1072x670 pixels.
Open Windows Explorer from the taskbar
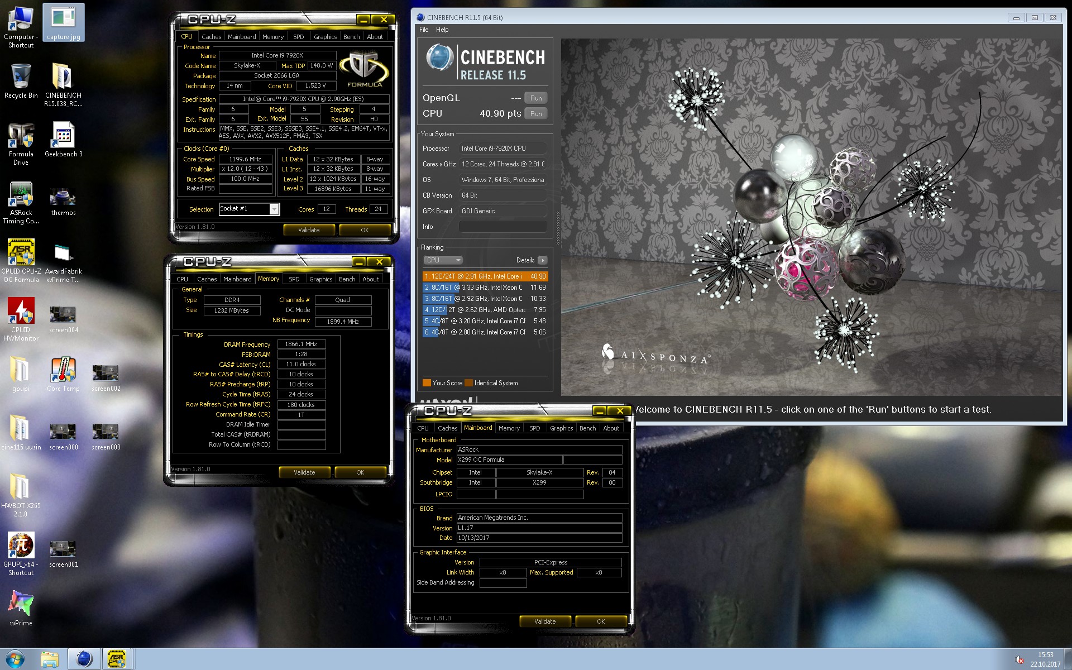(50, 659)
